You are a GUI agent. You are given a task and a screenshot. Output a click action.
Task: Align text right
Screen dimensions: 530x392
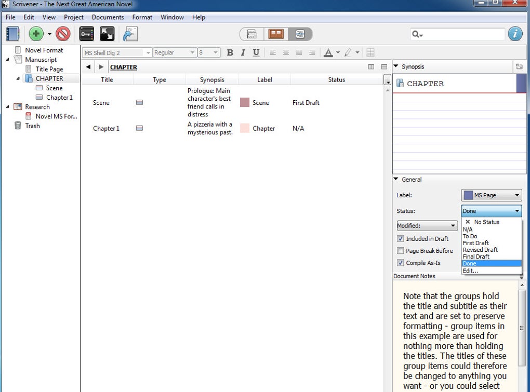click(x=312, y=52)
